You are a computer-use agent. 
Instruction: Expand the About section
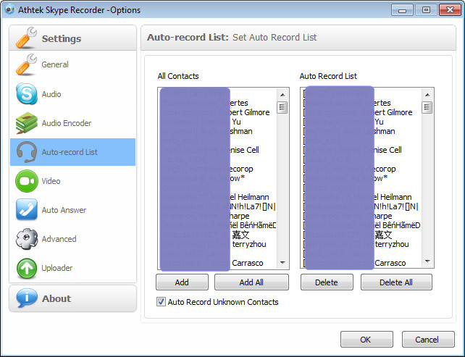(72, 298)
